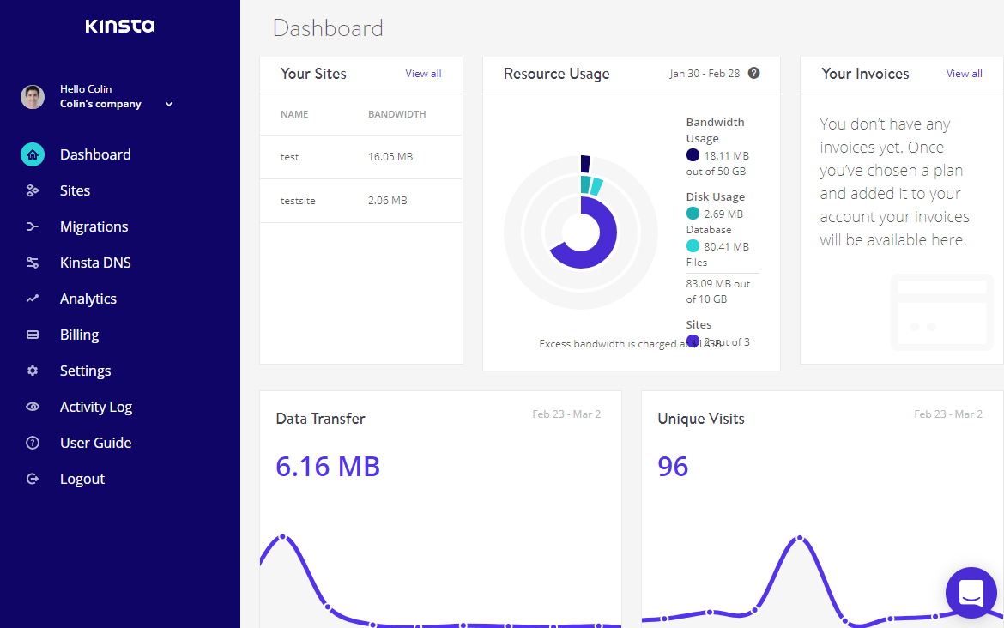
Task: Open the User Guide help icon
Action: [32, 443]
